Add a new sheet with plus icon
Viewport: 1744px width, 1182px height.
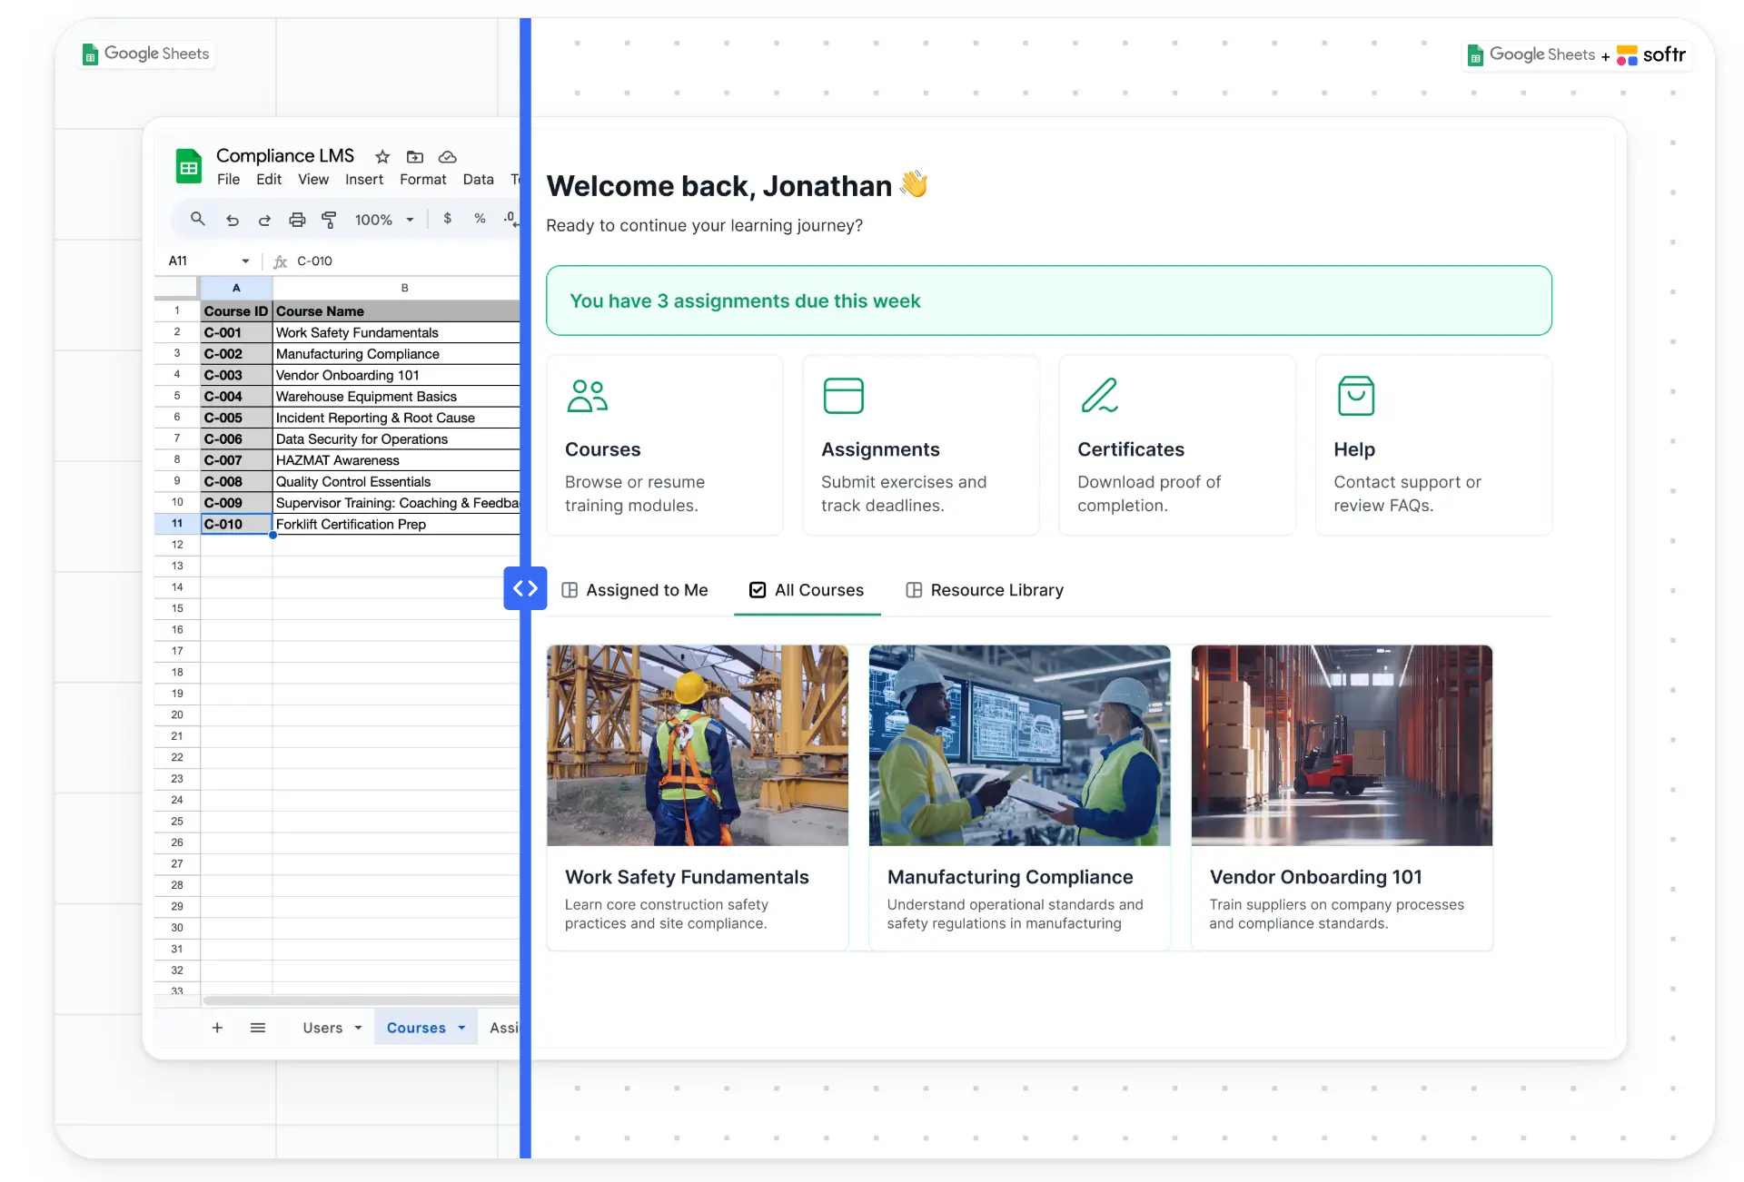[x=217, y=1028]
